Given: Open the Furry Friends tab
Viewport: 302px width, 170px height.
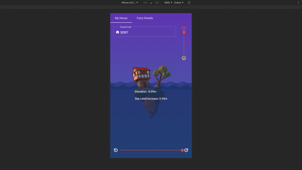Looking at the screenshot, I should [x=145, y=18].
